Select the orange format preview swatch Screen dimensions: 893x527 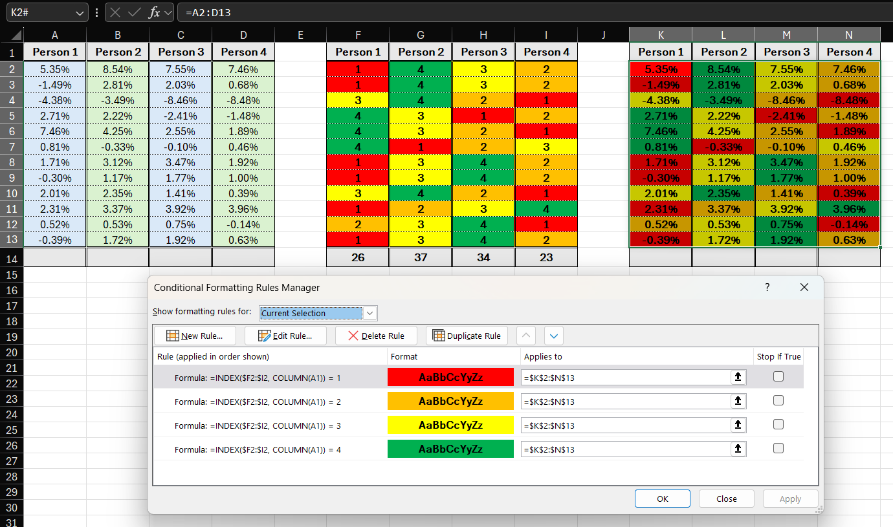pos(450,402)
